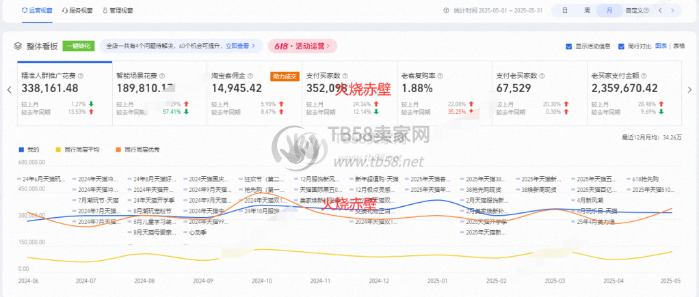Viewport: 699px width, 297px height.
Task: Select the 周 period option
Action: [587, 10]
